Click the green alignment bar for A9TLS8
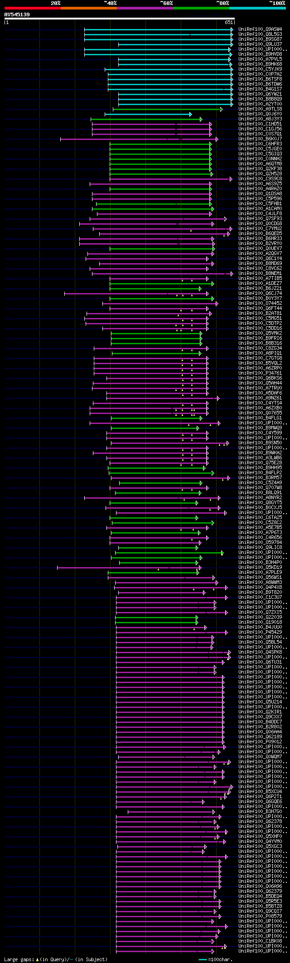 pos(168,109)
